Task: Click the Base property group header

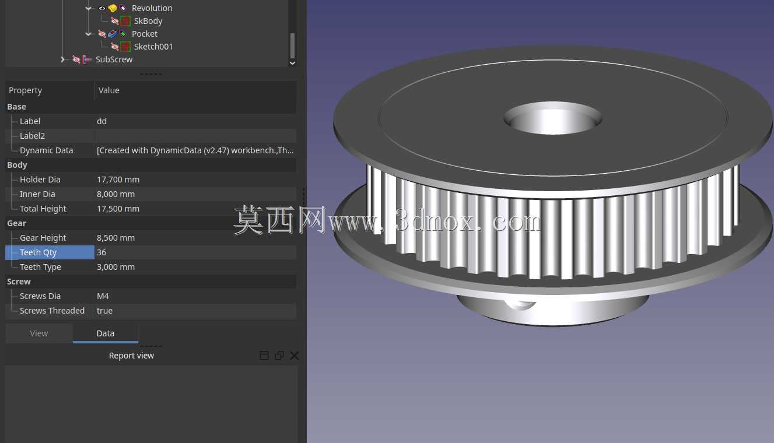Action: pos(150,107)
